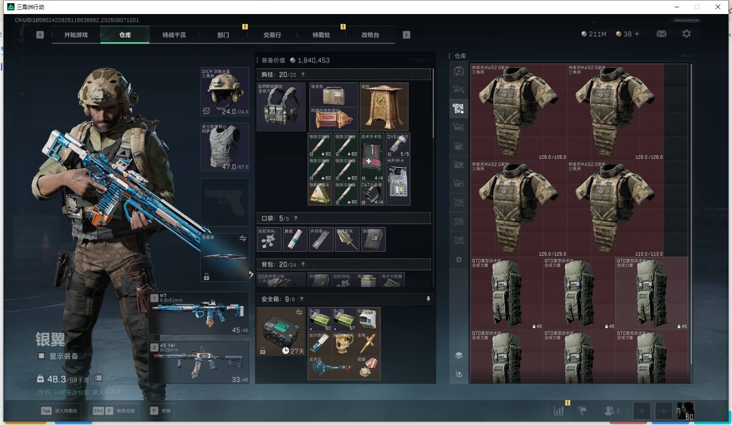This screenshot has height=425, width=732.
Task: Select the HIFI声卡 item
Action: (x=398, y=181)
